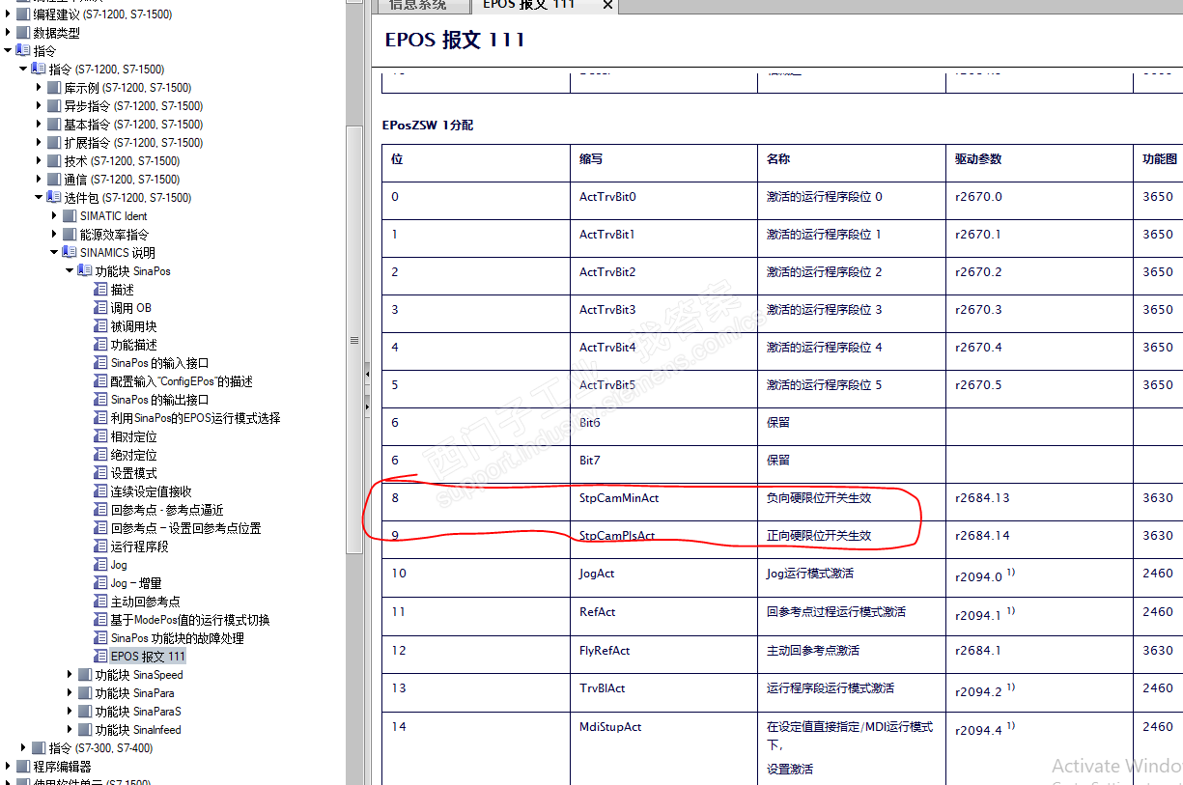Expand the 功能块 SinaInfeed node
This screenshot has height=785, width=1183.
click(x=70, y=730)
